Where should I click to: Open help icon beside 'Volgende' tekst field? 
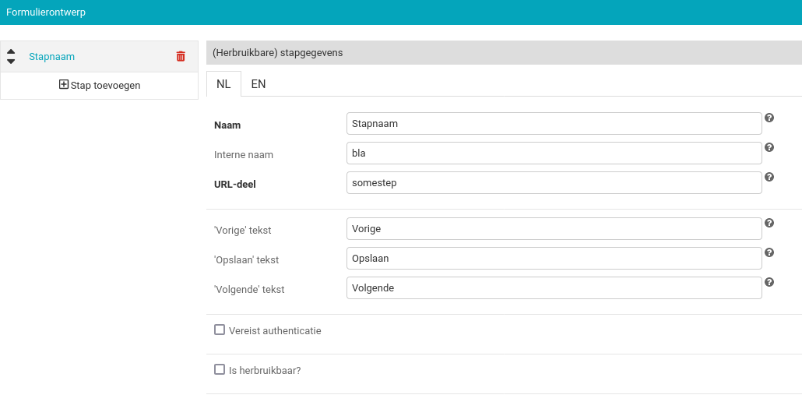[x=769, y=282]
